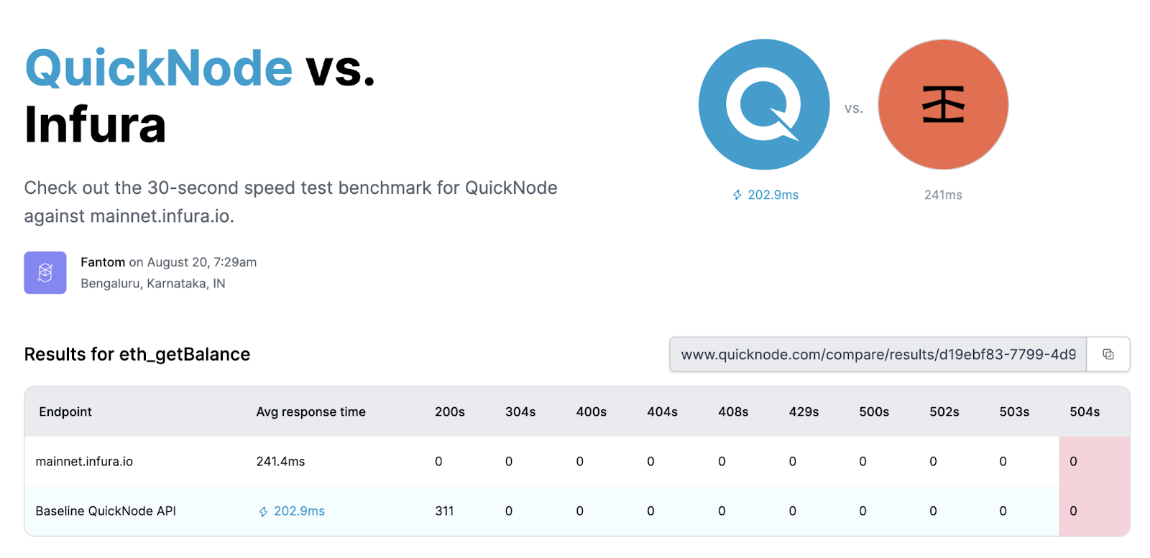Click the orange Infura logo circle
This screenshot has width=1150, height=558.
tap(943, 105)
